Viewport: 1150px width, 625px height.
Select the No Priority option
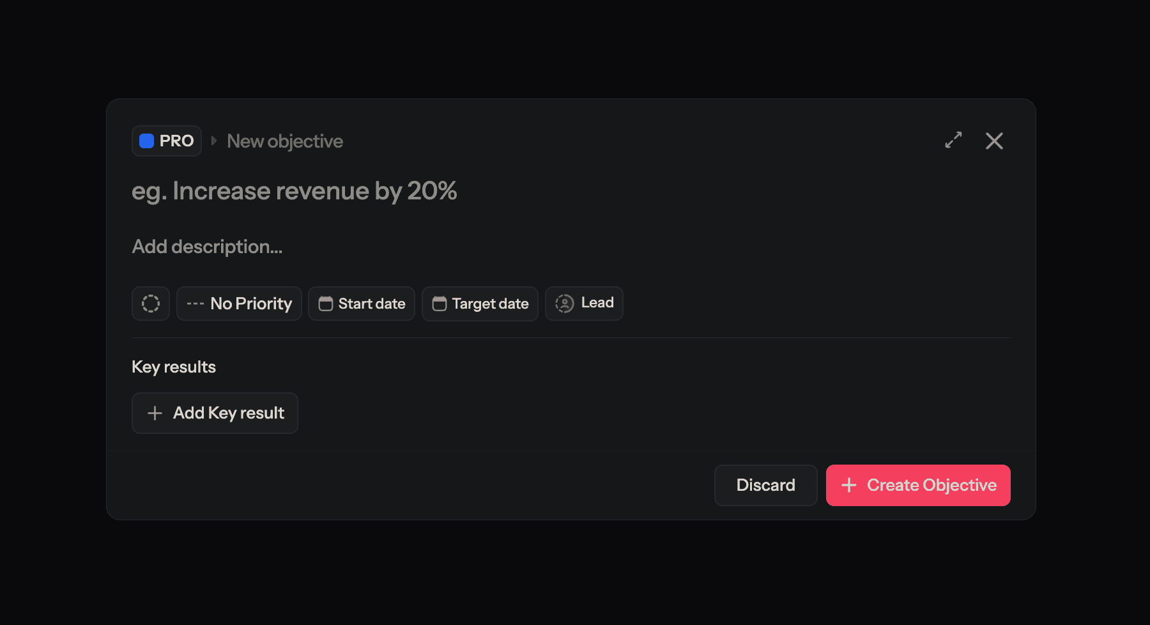click(x=239, y=303)
